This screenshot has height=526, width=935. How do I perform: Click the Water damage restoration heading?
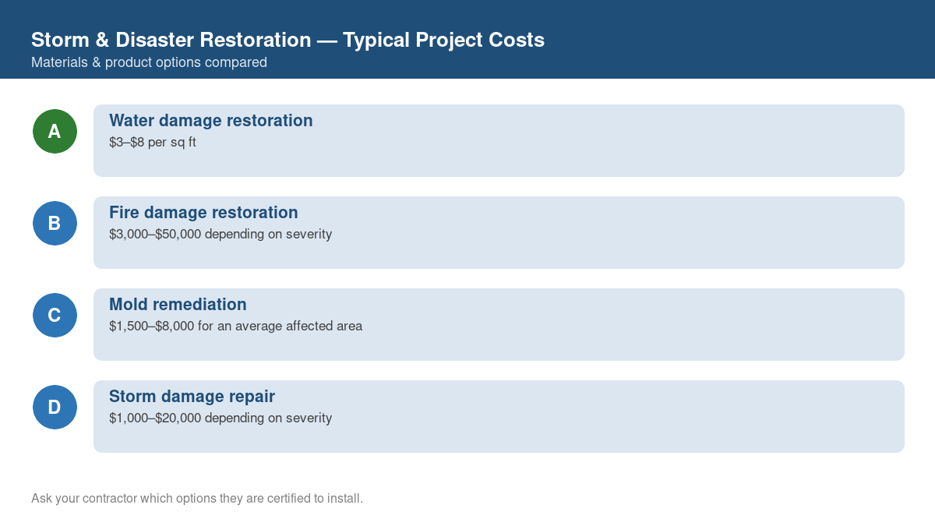[211, 121]
